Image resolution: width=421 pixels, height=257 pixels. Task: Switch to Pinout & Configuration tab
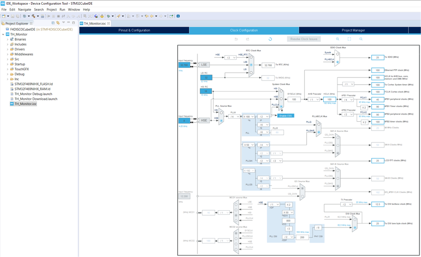134,30
